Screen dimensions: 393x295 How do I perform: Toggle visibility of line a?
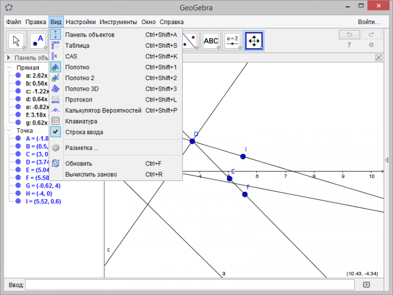pyautogui.click(x=18, y=75)
